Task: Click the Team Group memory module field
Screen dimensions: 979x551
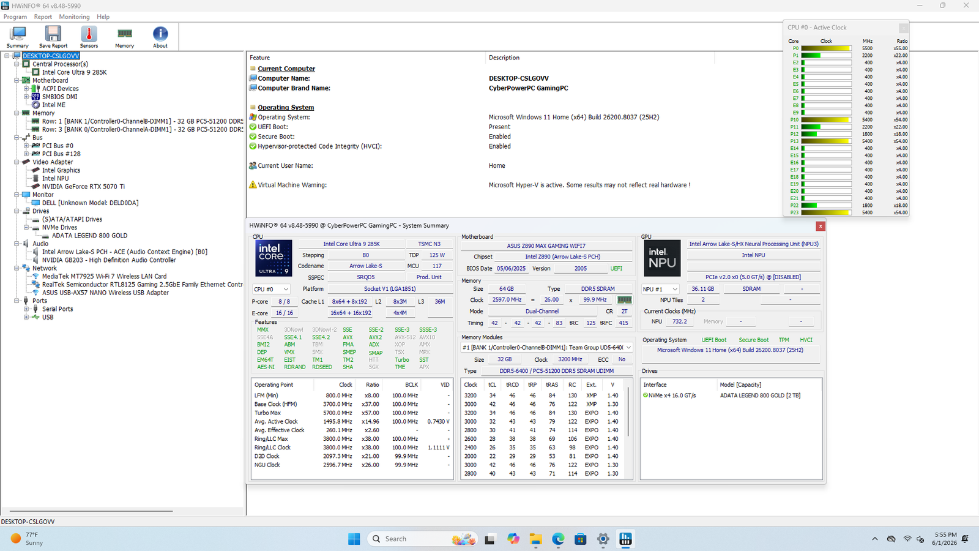Action: 546,347
